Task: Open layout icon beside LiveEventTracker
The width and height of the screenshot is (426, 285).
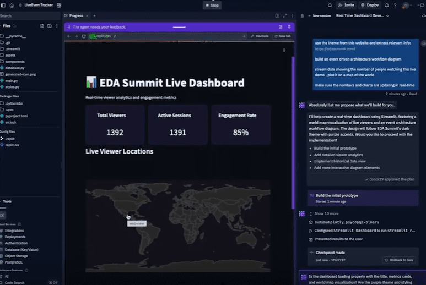Action: pos(59,5)
